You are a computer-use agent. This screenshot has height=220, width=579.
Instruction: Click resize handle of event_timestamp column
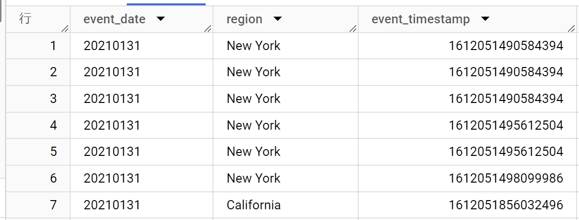click(572, 30)
